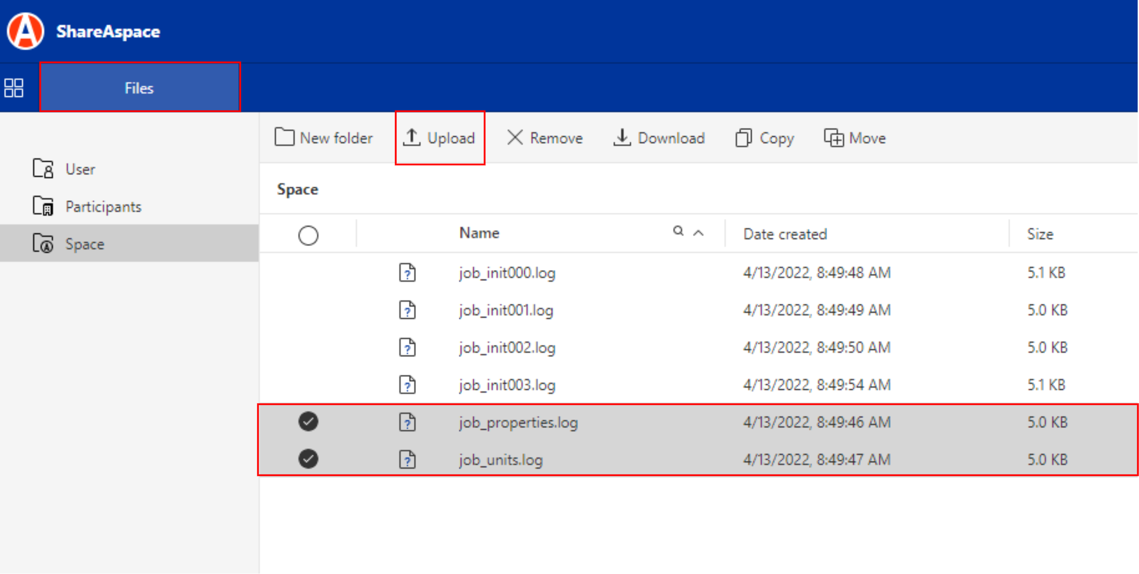The image size is (1139, 574).
Task: Toggle the Name column sort chevron
Action: (698, 233)
